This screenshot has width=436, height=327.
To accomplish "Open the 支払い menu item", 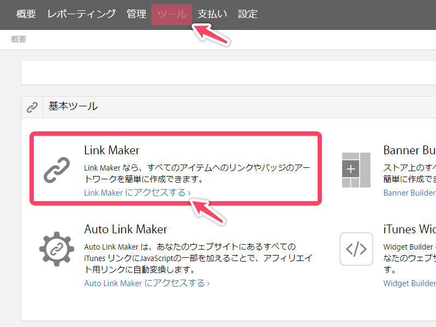I will (212, 14).
